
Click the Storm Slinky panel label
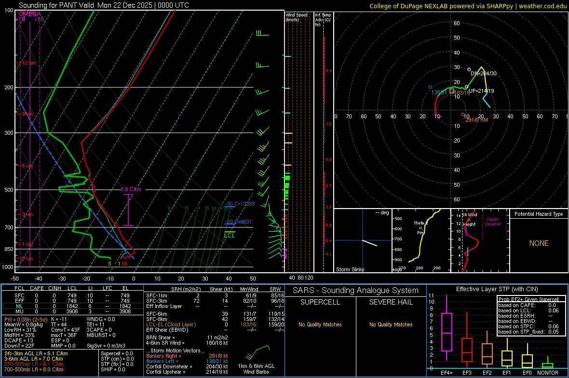(x=350, y=269)
